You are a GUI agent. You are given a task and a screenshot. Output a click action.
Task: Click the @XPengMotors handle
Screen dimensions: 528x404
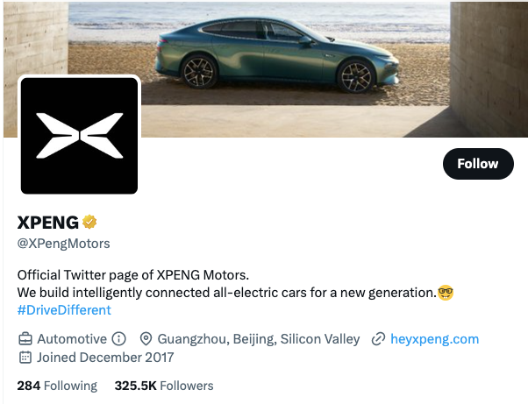(x=64, y=243)
